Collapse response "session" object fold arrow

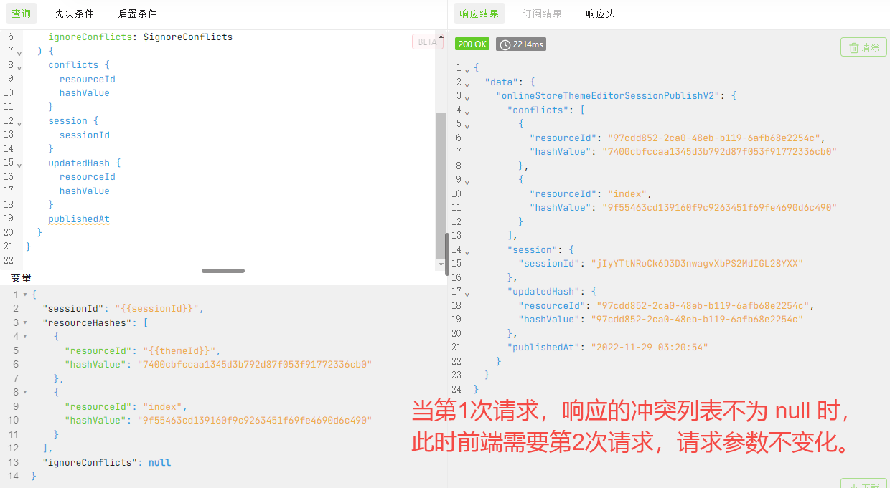point(467,252)
